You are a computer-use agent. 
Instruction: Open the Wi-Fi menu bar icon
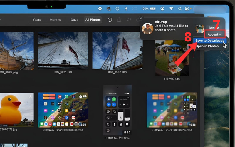click(171, 9)
